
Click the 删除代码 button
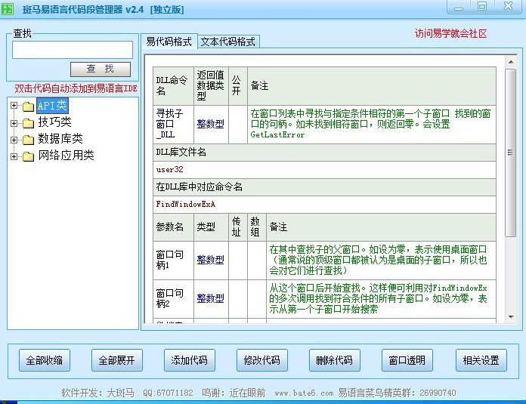[335, 360]
